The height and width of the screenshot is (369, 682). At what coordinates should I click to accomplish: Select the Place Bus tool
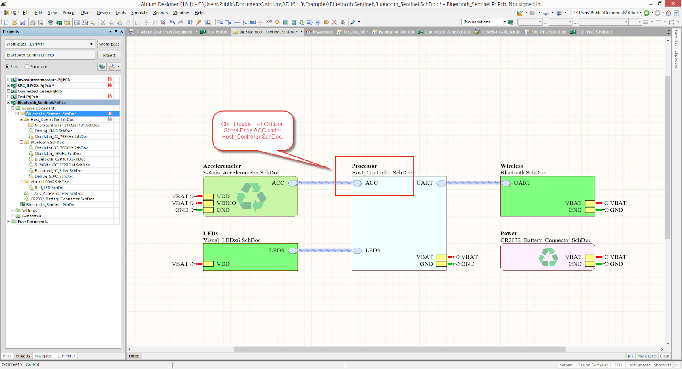(228, 22)
